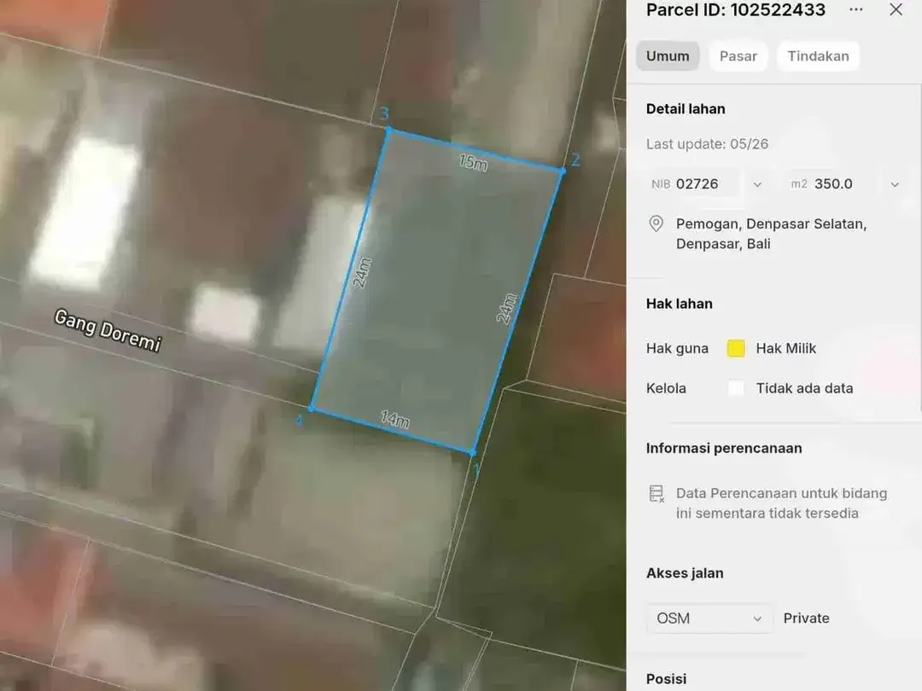This screenshot has width=922, height=691.
Task: Open the Tindakan tab
Action: click(x=818, y=55)
